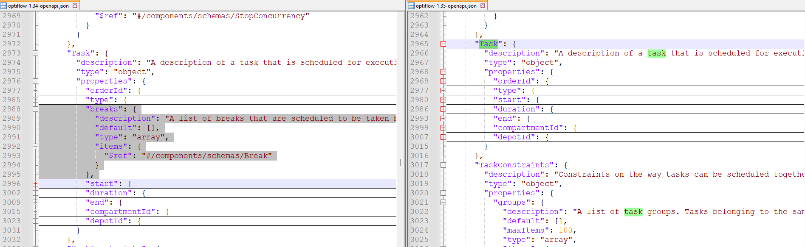Close the optiflow-1.35-openapi.json tab
Screen dimensions: 805x247
point(483,6)
